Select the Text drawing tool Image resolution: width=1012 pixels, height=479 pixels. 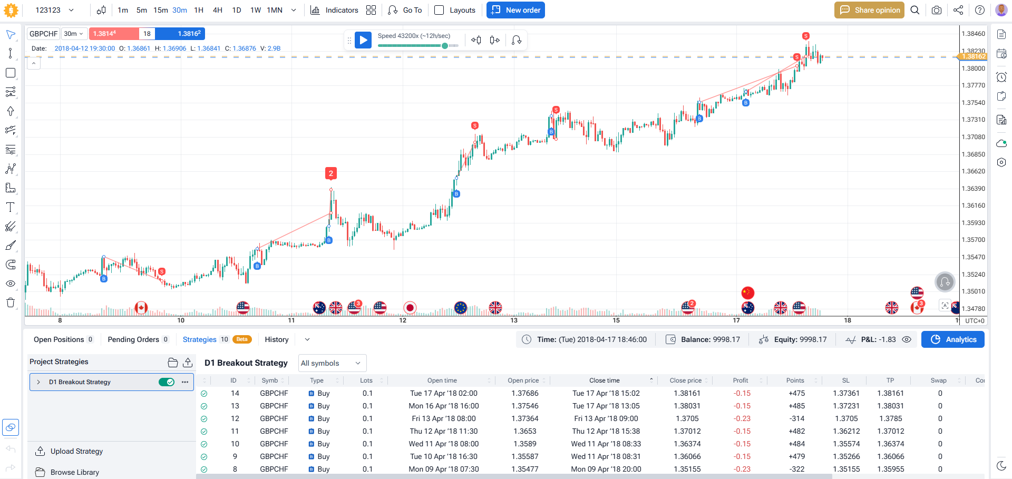[10, 207]
